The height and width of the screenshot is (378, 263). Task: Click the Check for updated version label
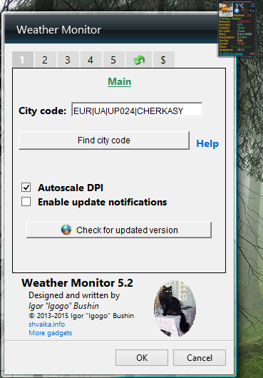tap(127, 230)
